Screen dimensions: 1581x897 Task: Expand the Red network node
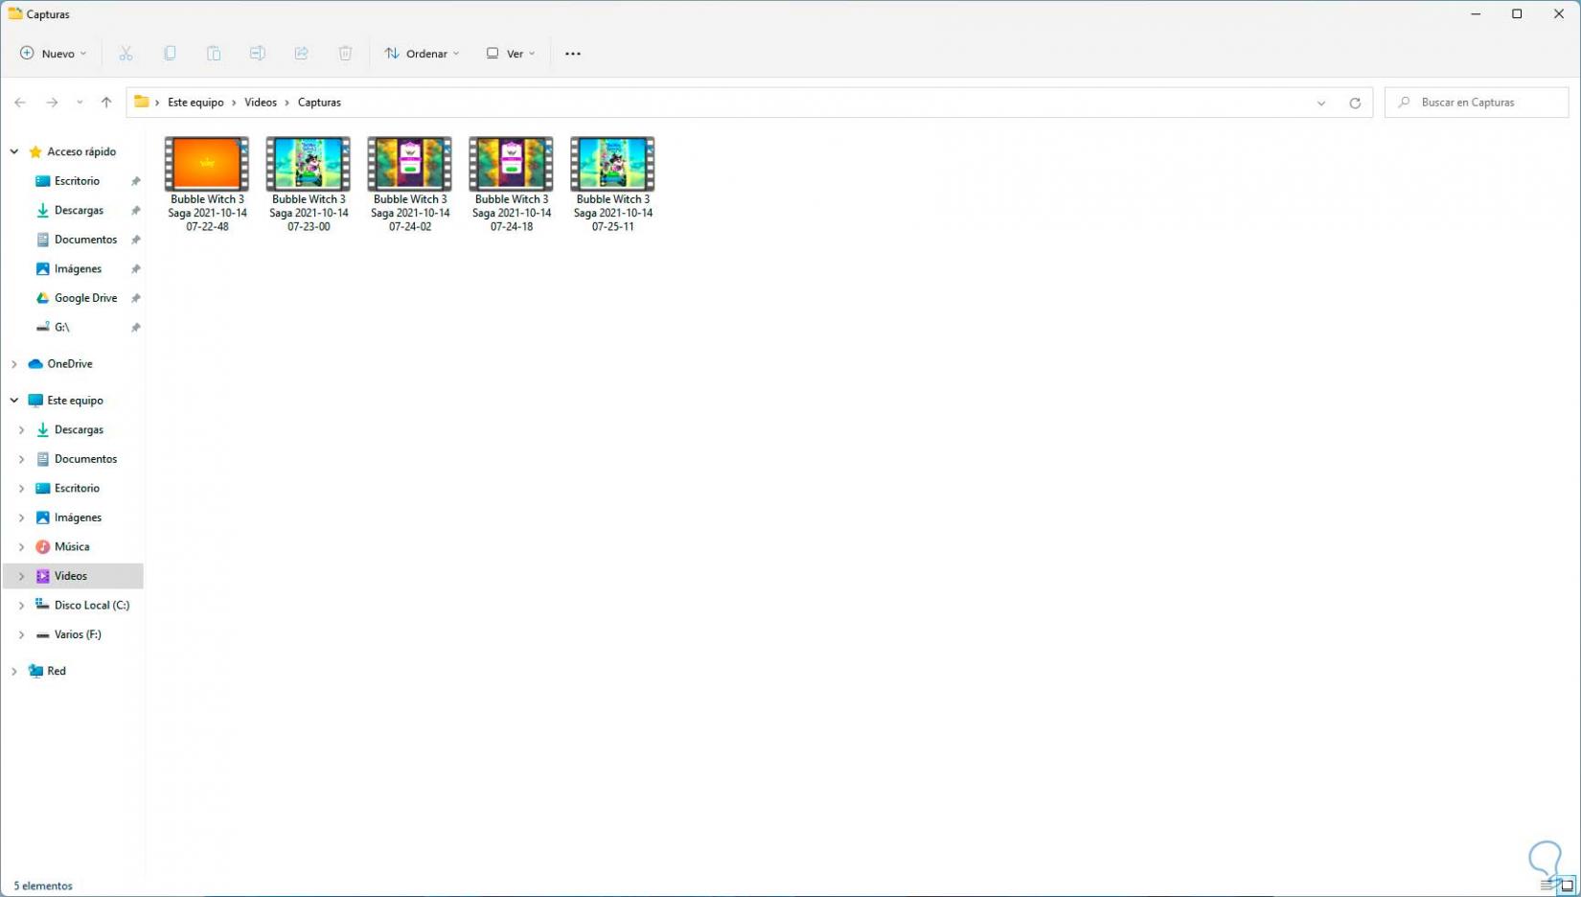click(14, 671)
